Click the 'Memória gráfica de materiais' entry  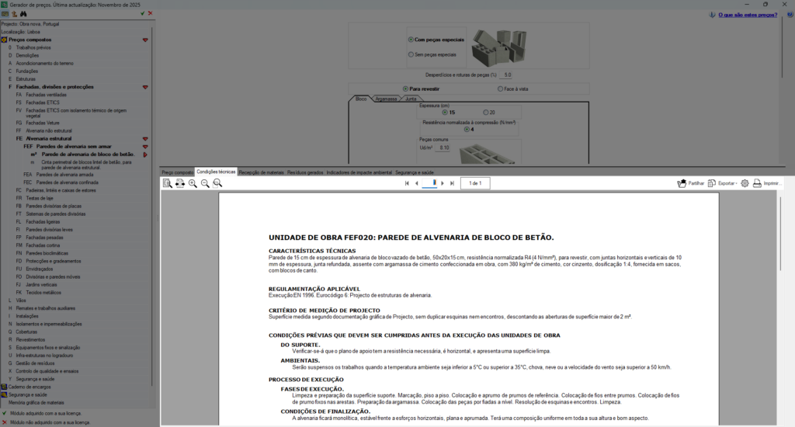click(36, 403)
